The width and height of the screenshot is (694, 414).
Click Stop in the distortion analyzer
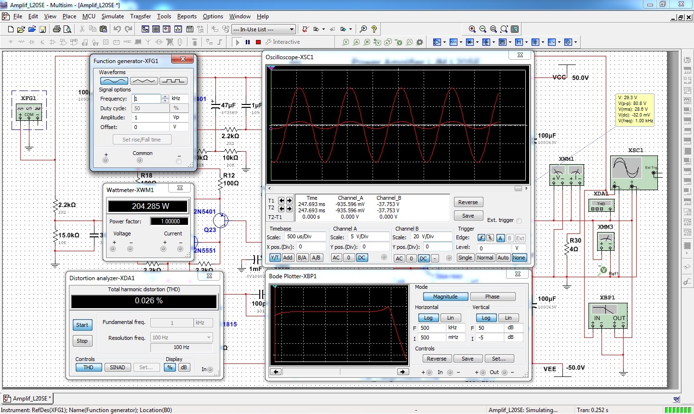(x=82, y=341)
